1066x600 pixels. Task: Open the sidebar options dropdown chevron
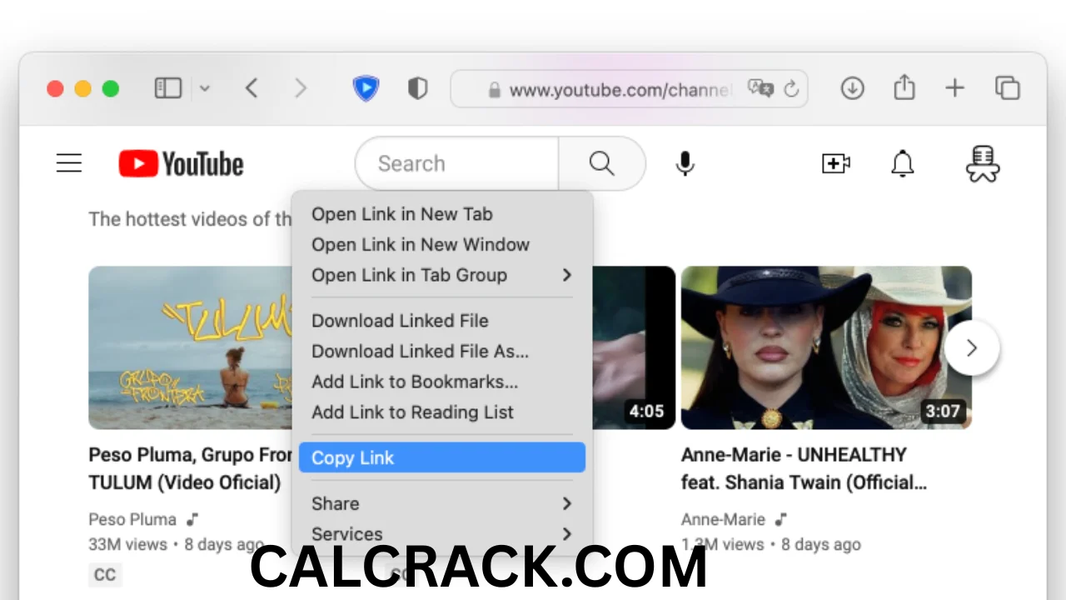click(205, 88)
